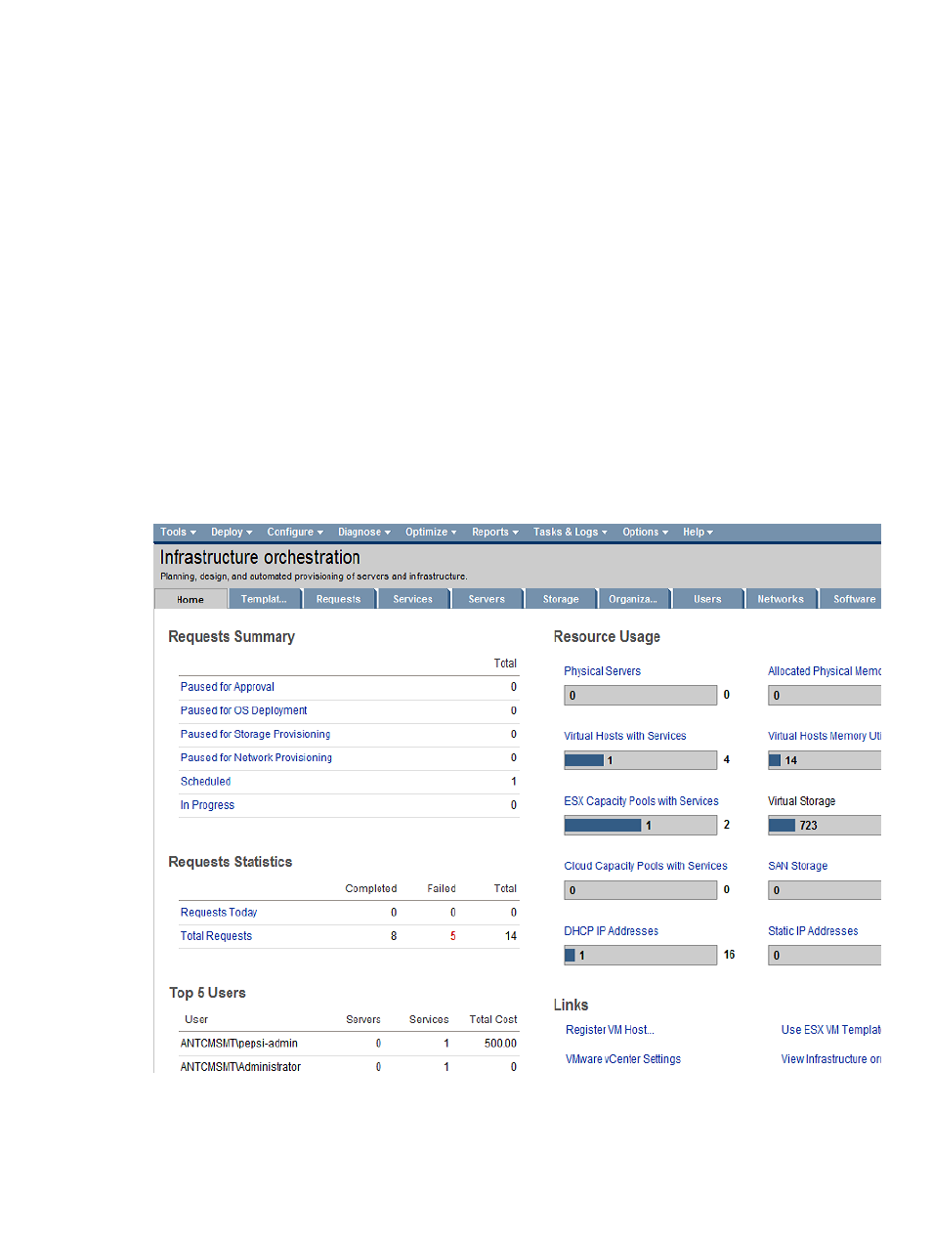The width and height of the screenshot is (932, 1241).
Task: Open Cloud Capacity Pools with Services
Action: (646, 866)
